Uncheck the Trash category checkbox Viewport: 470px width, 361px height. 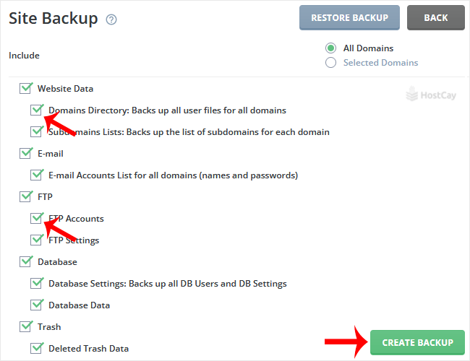pyautogui.click(x=25, y=326)
